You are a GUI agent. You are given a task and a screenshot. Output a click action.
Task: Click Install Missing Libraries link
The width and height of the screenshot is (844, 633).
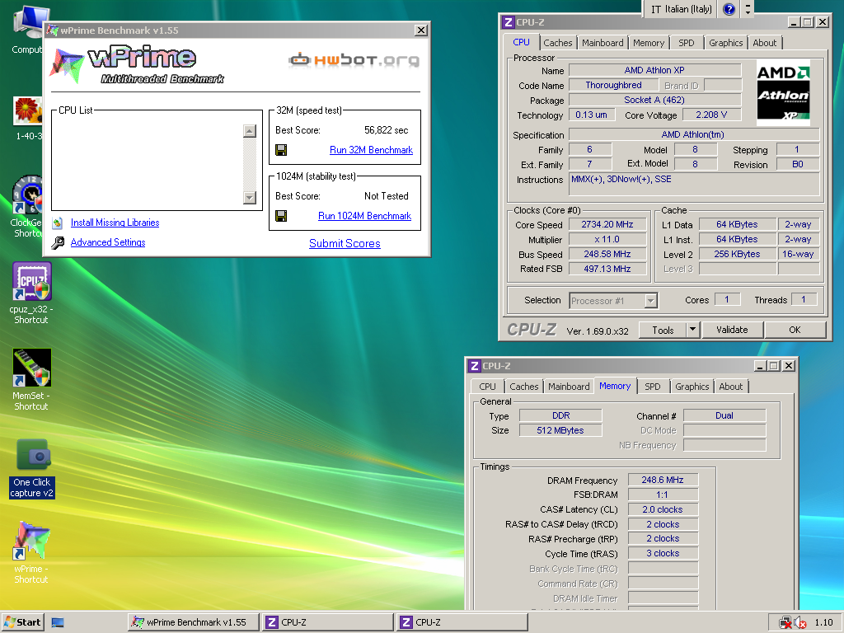point(115,223)
